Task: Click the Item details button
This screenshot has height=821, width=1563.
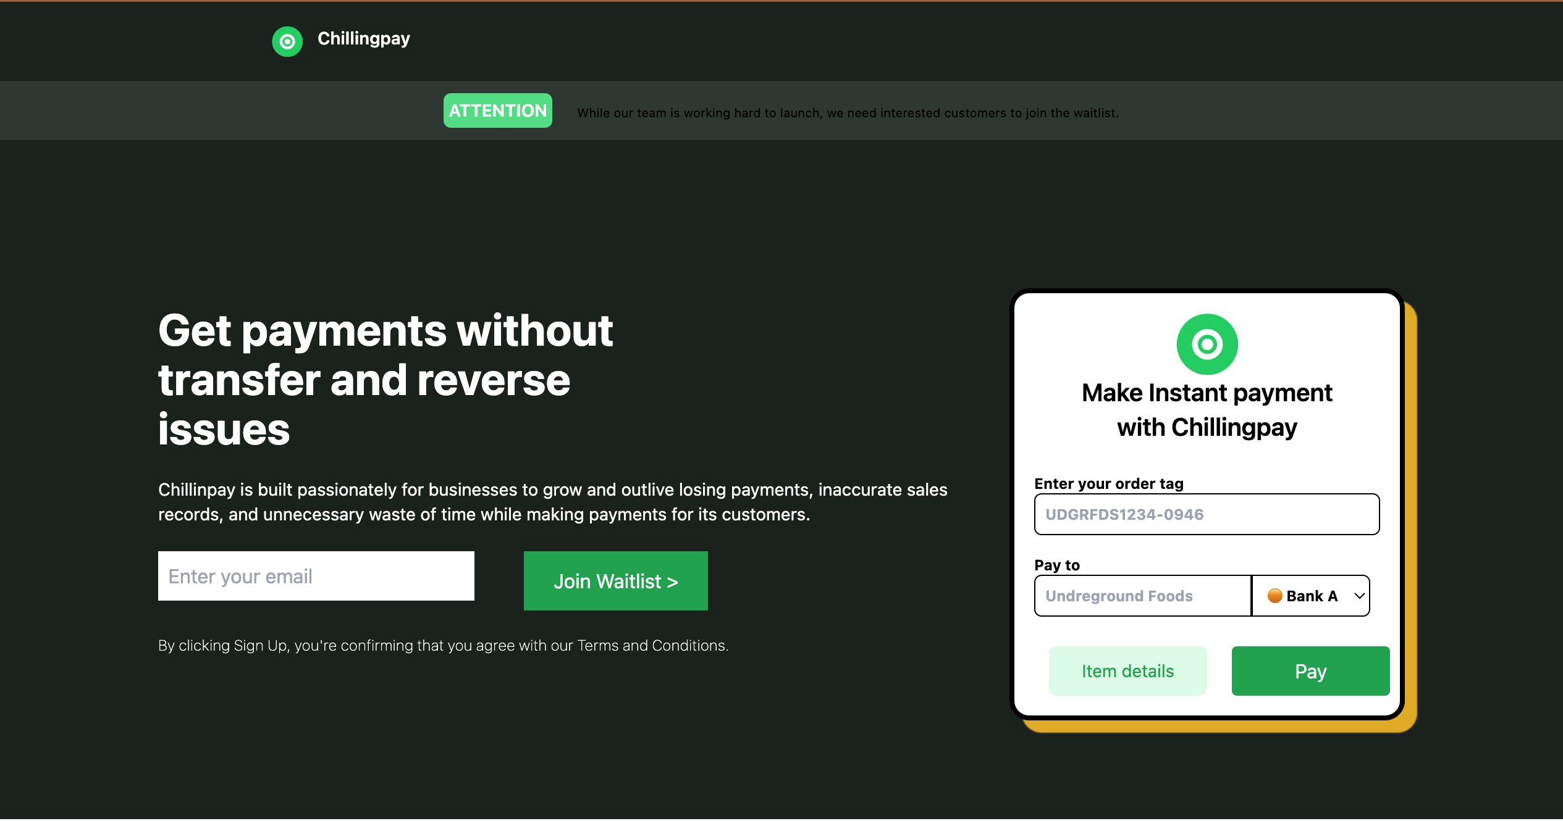Action: pos(1128,671)
